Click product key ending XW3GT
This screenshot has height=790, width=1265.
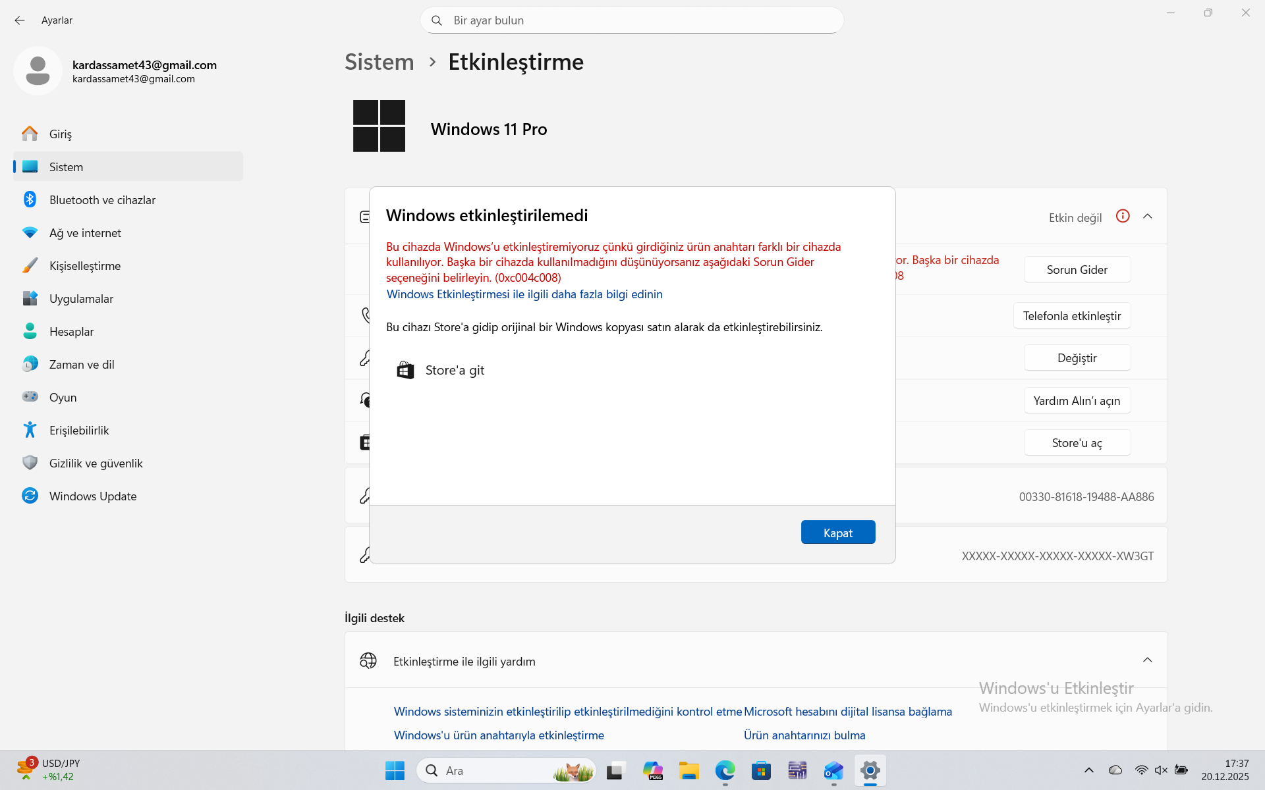tap(1057, 556)
